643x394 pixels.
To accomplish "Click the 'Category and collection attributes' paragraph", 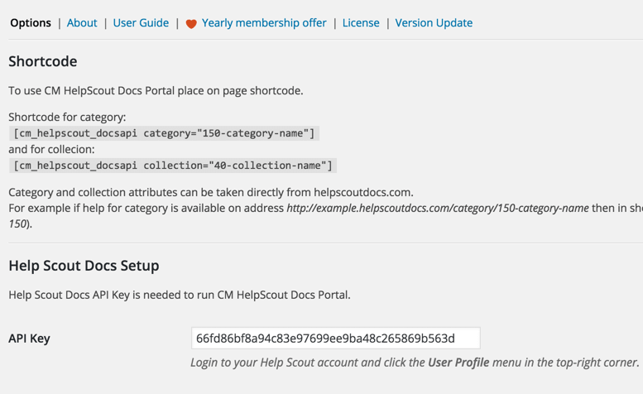I will tap(210, 192).
